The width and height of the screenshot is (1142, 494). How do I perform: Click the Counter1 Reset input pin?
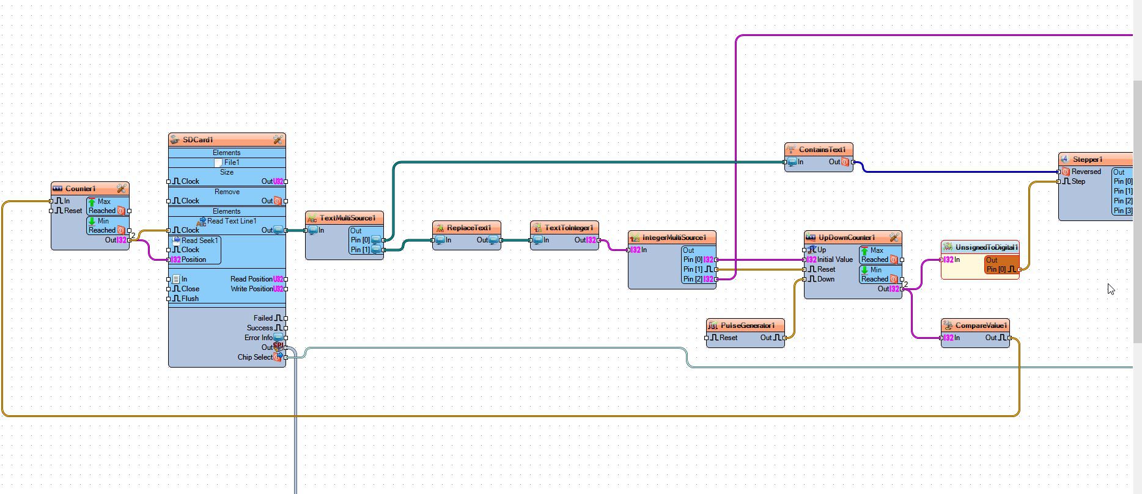coord(51,211)
